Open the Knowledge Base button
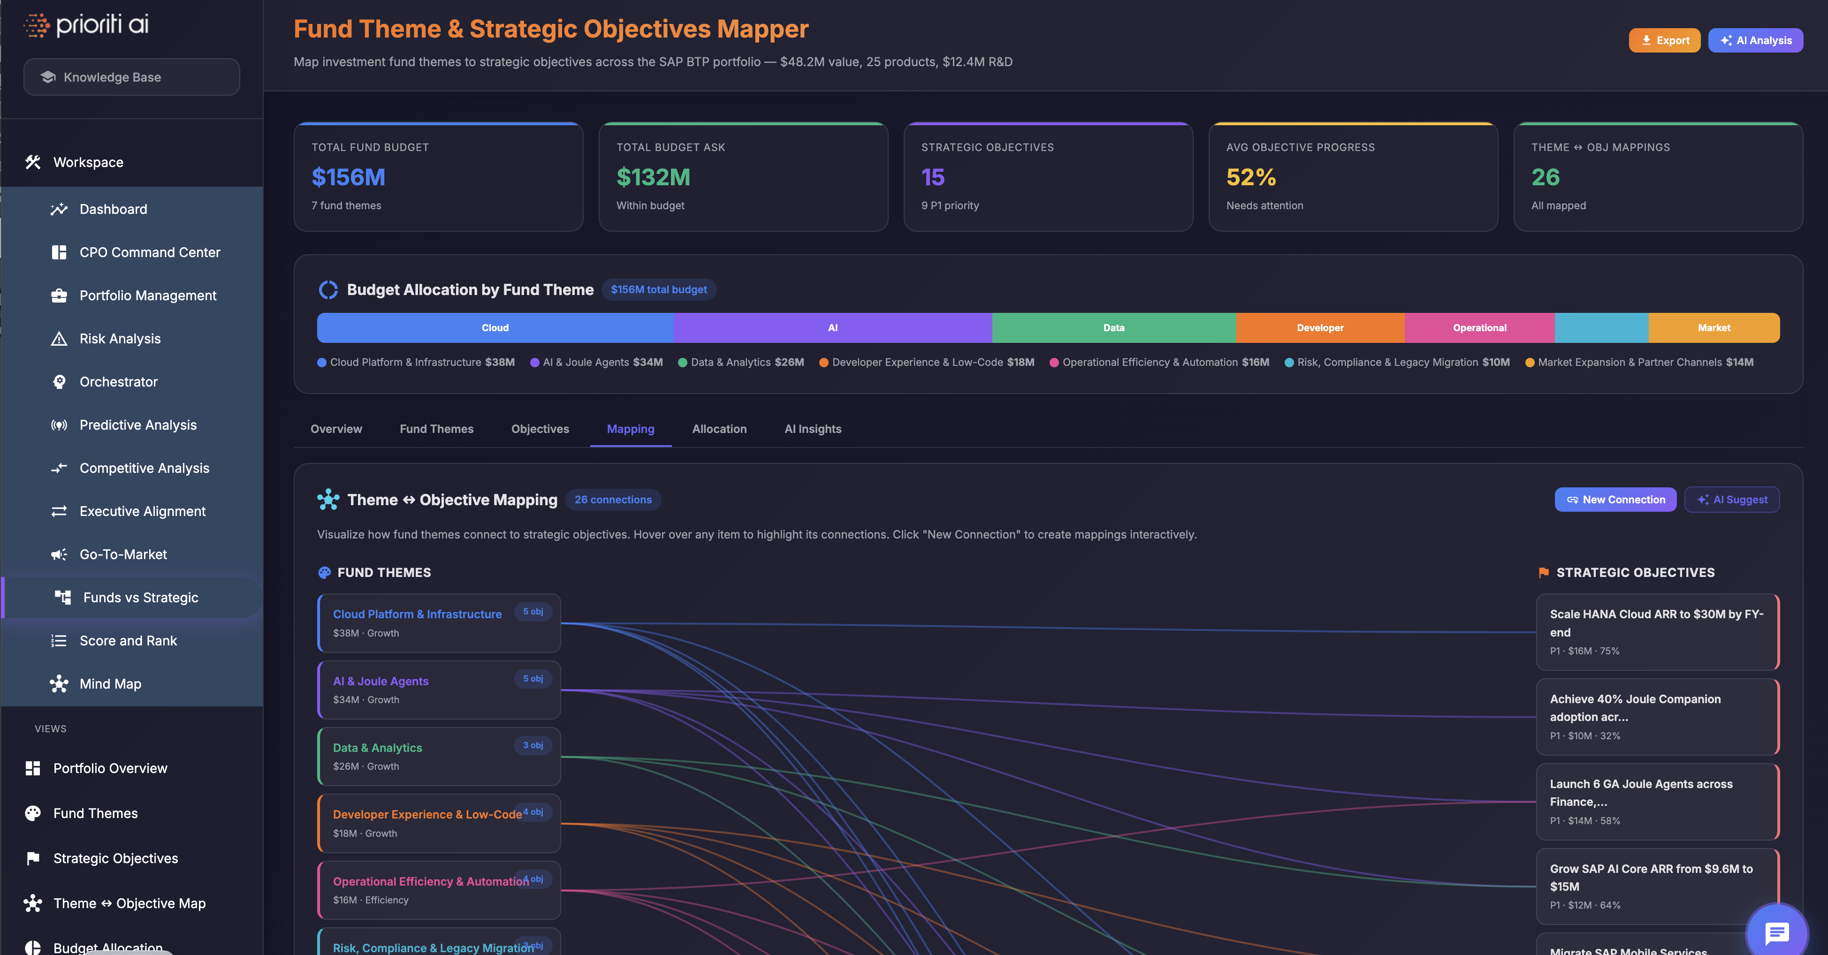 pyautogui.click(x=131, y=76)
